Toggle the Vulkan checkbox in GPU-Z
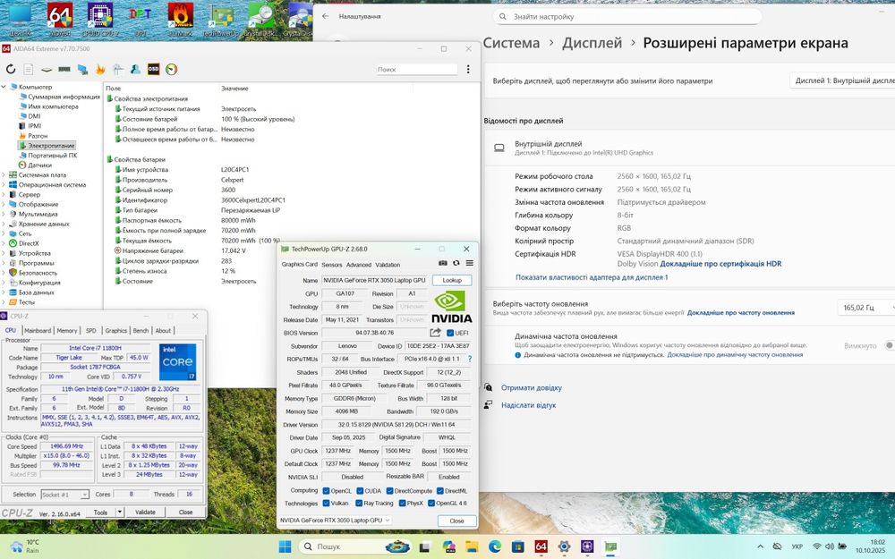 326,503
